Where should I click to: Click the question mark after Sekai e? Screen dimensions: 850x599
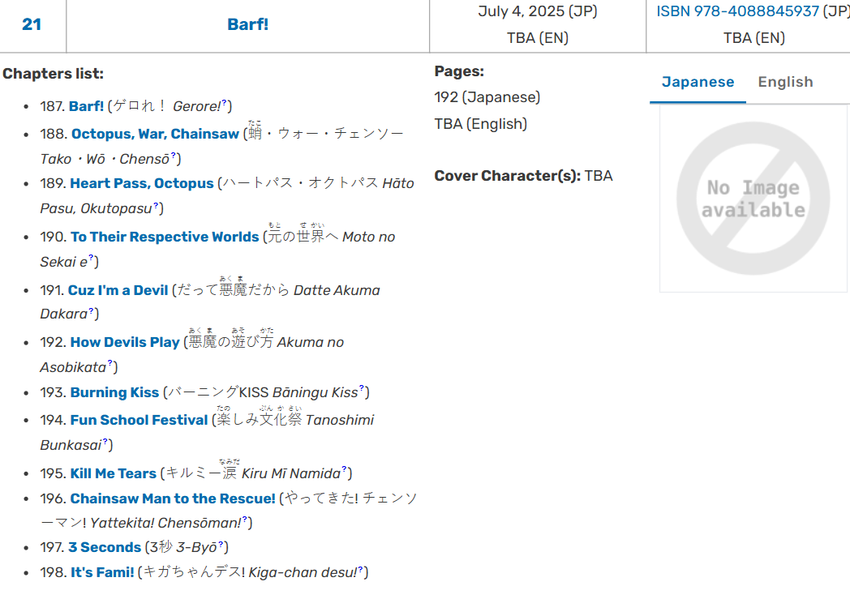click(91, 259)
